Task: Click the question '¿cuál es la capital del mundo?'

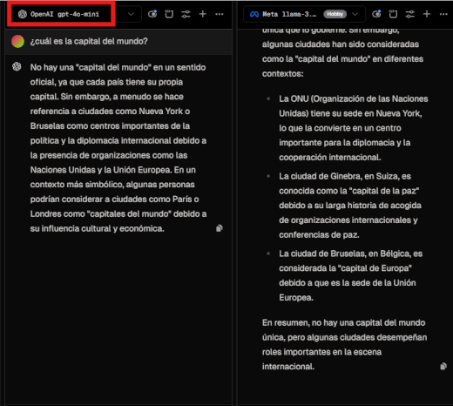Action: click(89, 41)
